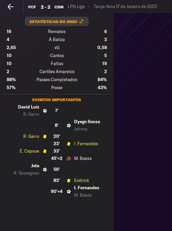Click David Luiz's goal ball icon at 7'
172x231 pixels.
tap(45, 111)
